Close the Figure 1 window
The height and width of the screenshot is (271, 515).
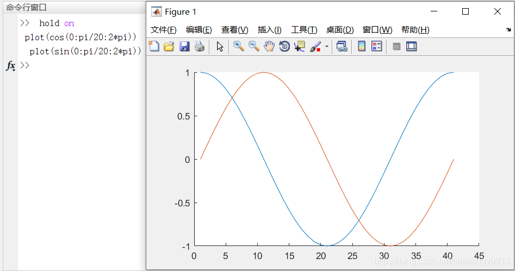click(x=497, y=11)
